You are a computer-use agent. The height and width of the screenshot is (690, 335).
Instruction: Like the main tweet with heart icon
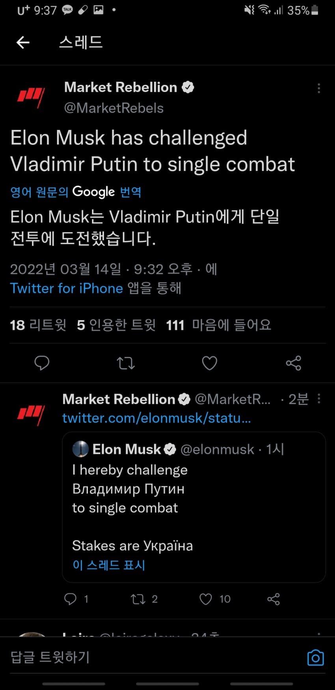tap(209, 363)
